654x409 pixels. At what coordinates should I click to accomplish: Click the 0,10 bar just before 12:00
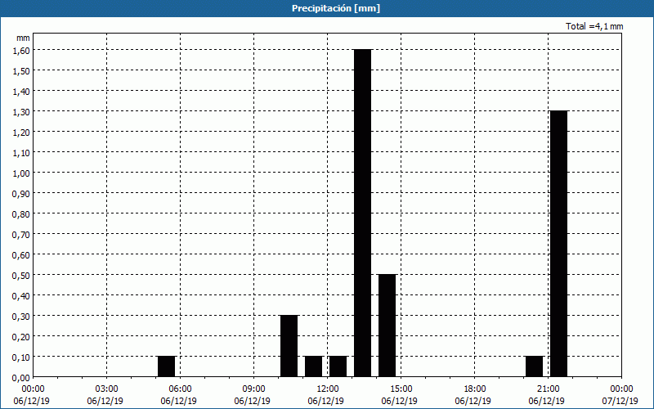click(x=314, y=366)
